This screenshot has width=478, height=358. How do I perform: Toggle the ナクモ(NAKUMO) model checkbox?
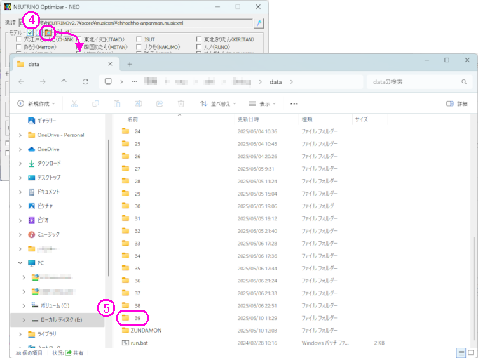click(139, 47)
